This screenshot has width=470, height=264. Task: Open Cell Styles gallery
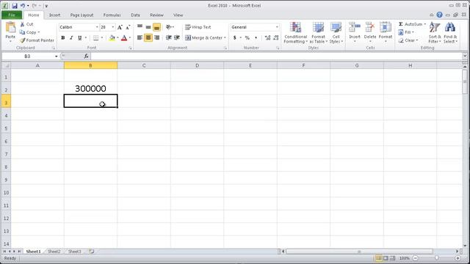tap(336, 33)
